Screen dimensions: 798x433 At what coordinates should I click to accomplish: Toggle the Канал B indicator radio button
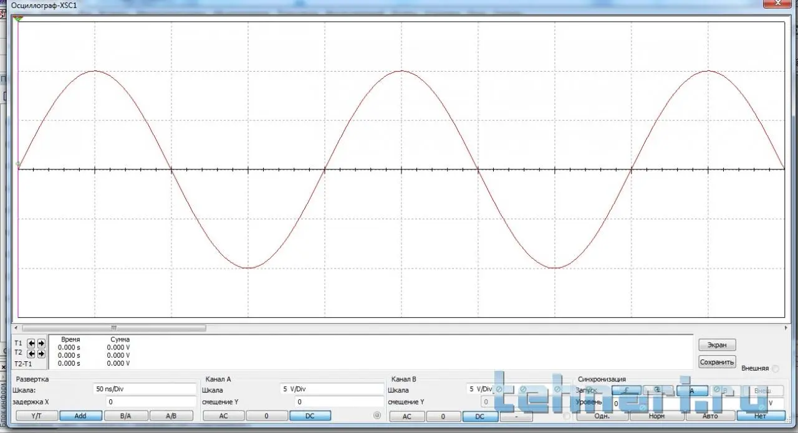[566, 416]
